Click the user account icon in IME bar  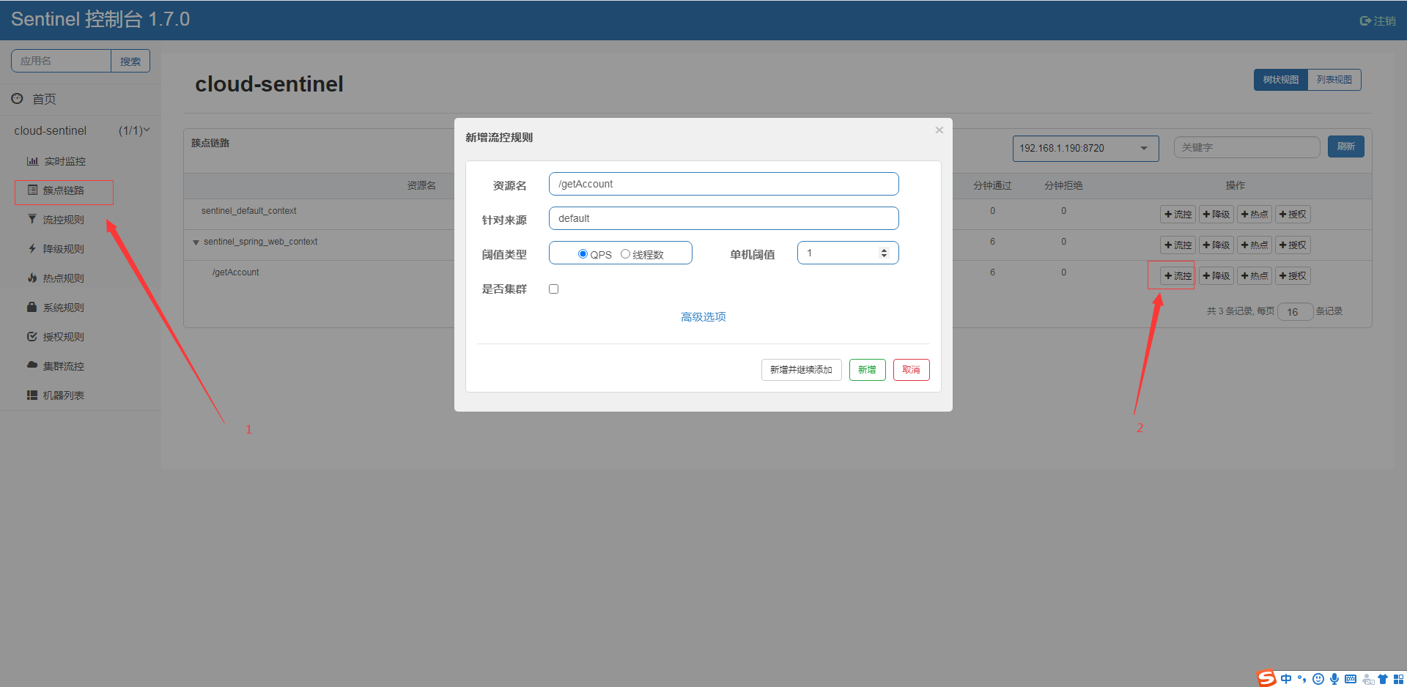1367,680
